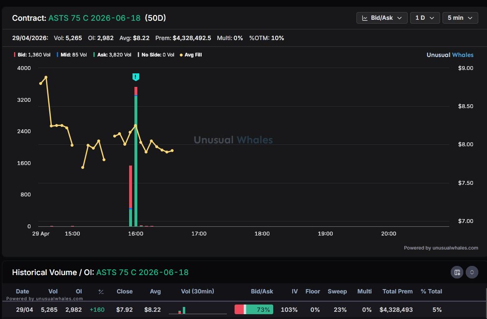Select the +160 OI change value

97,310
